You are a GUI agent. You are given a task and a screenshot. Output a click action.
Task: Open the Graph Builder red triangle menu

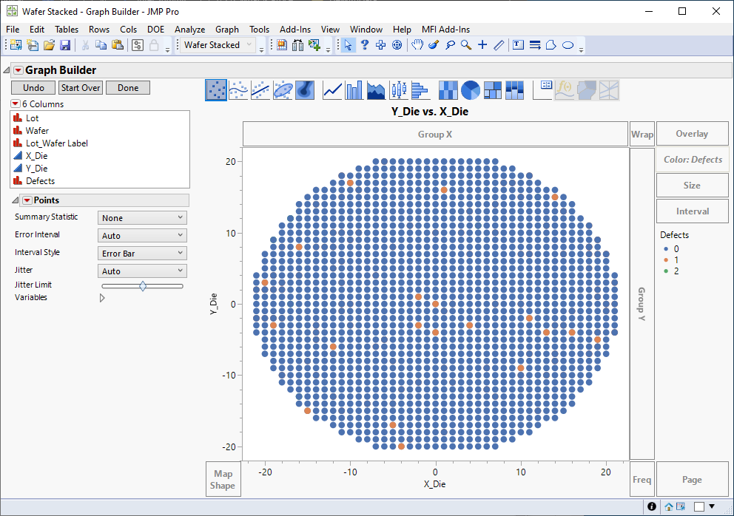tap(18, 70)
